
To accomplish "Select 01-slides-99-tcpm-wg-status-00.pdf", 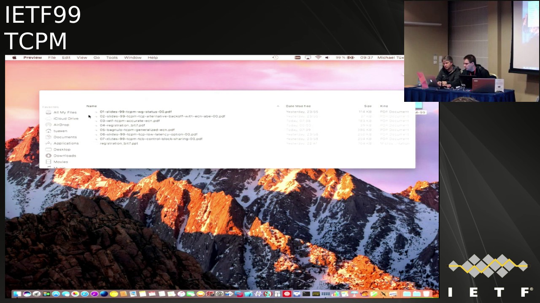I will click(x=135, y=112).
